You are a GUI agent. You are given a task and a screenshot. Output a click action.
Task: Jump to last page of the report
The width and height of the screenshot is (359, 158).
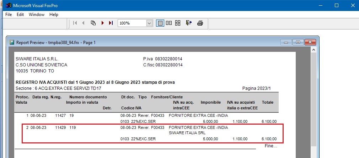click(111, 23)
